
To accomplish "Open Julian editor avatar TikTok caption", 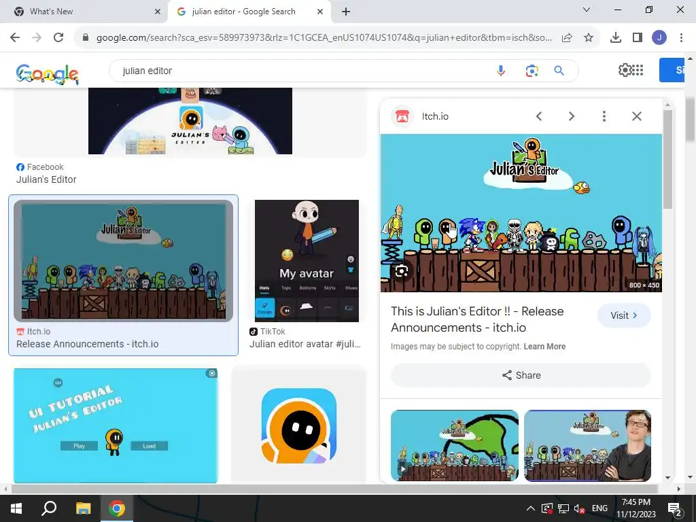I will click(305, 344).
